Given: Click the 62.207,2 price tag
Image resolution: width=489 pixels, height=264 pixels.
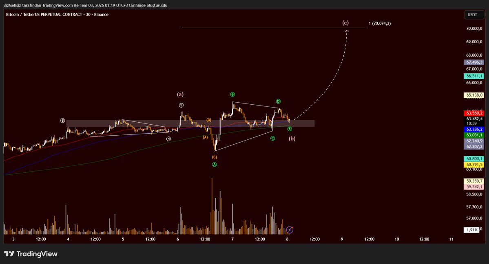Looking at the screenshot, I should 474,147.
